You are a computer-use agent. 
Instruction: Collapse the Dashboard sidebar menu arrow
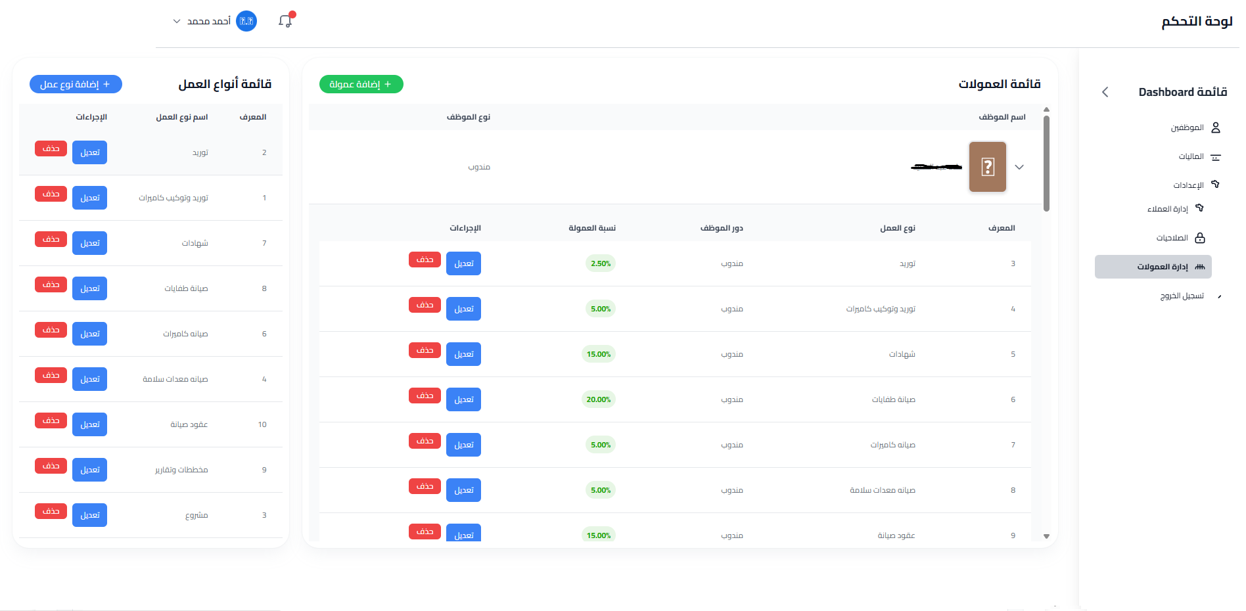pos(1105,92)
